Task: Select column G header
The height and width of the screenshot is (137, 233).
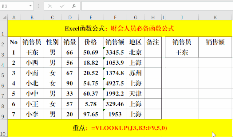Action: [135, 17]
